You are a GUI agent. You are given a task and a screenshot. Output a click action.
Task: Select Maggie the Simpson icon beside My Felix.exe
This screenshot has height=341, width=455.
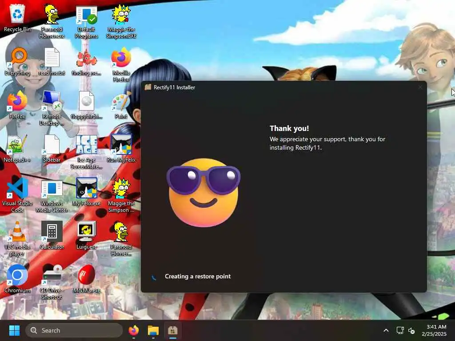tap(121, 195)
